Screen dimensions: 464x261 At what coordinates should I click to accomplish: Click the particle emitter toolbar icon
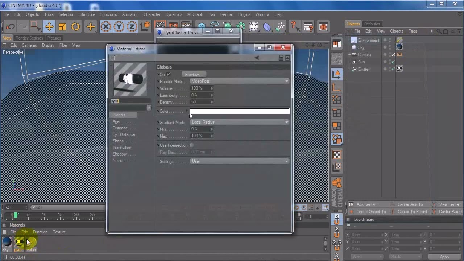pos(280,26)
